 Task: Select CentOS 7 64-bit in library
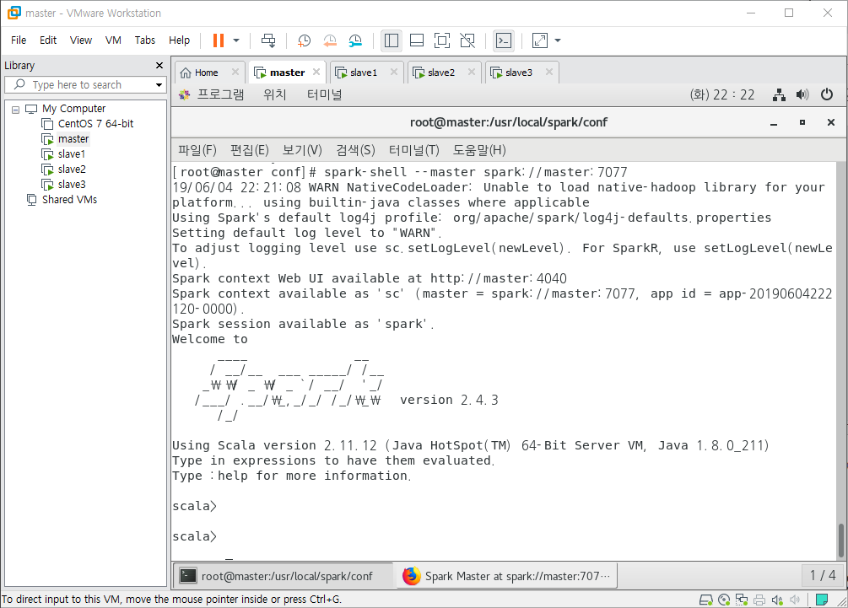(95, 124)
